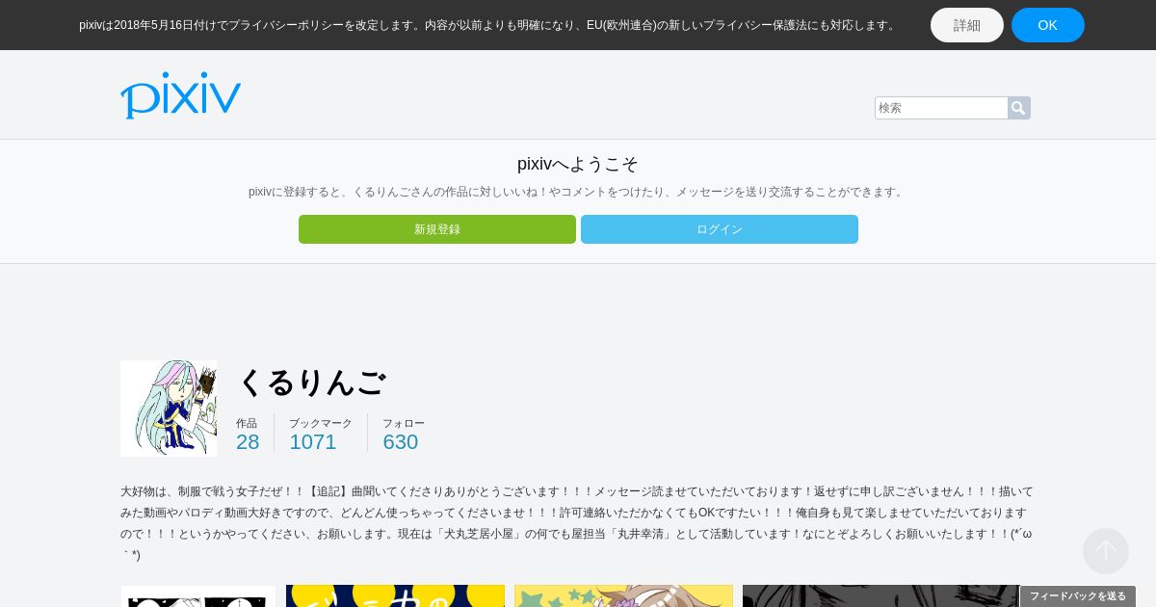Click the pixivへようこそ heading
Image resolution: width=1156 pixels, height=607 pixels.
pos(578,164)
